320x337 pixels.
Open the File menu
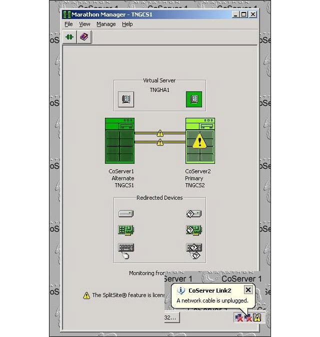[x=68, y=24]
